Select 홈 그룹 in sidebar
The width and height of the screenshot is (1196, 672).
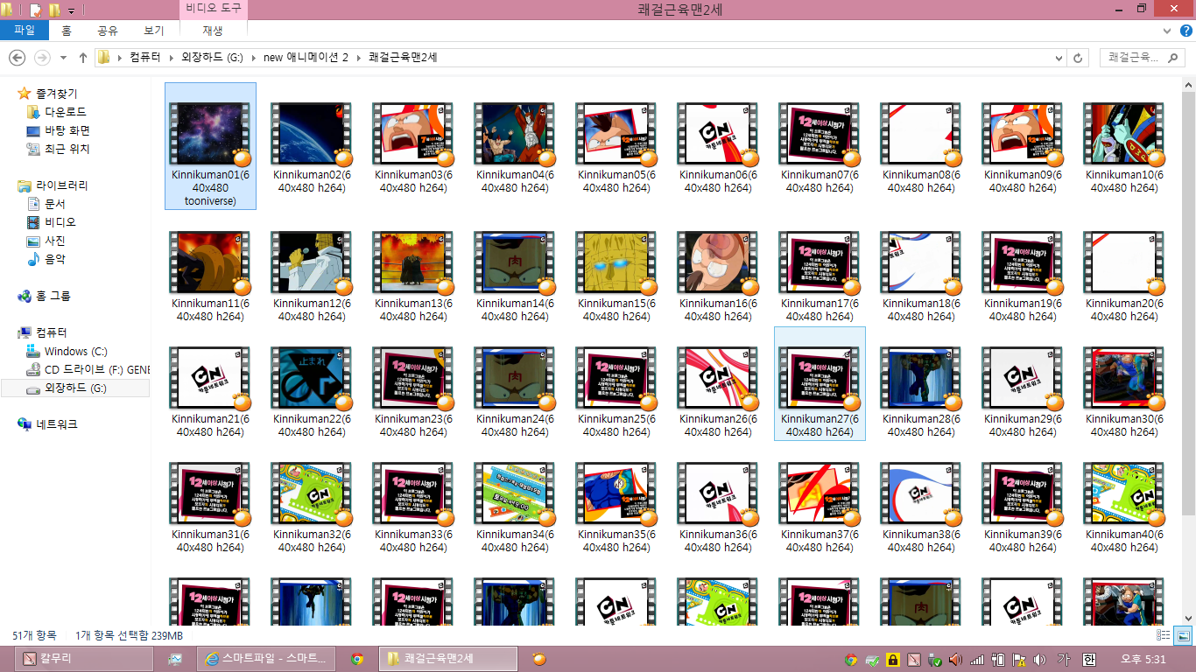53,296
